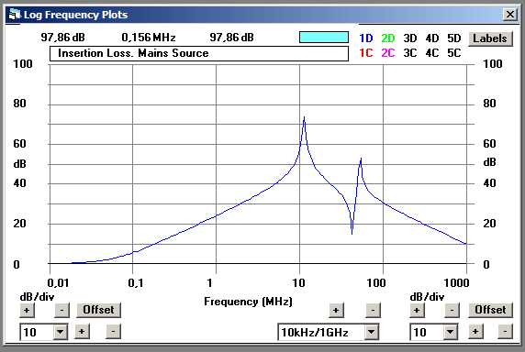Image resolution: width=525 pixels, height=352 pixels.
Task: Increase left dB/div with plus button
Action: point(27,310)
